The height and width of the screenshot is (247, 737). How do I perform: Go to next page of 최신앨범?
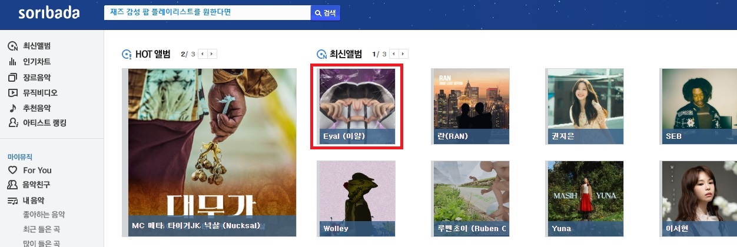click(x=403, y=54)
